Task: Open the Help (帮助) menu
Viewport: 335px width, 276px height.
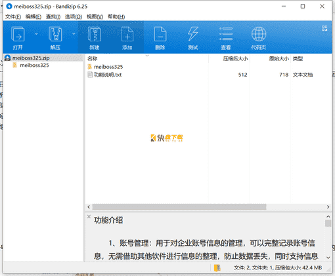Action: coord(116,16)
